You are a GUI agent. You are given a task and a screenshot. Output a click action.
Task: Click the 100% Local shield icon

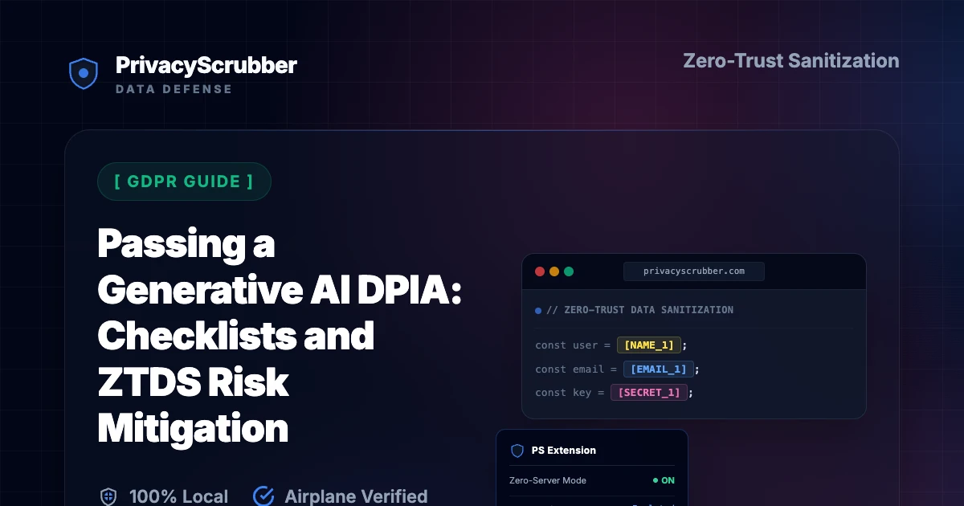click(x=108, y=496)
